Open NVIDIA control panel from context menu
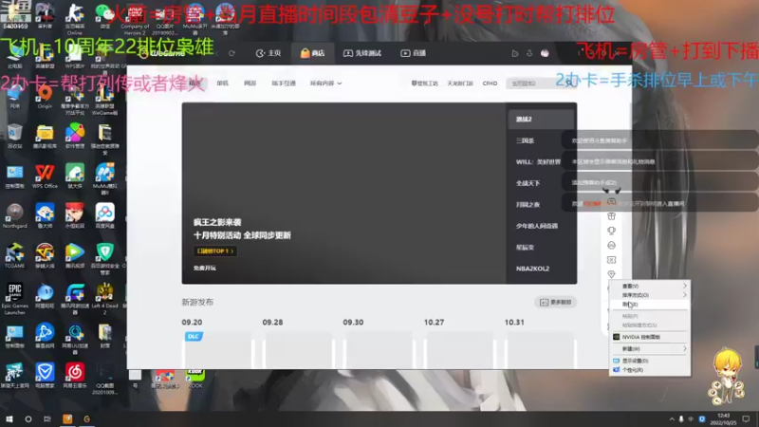Image resolution: width=759 pixels, height=427 pixels. coord(650,337)
